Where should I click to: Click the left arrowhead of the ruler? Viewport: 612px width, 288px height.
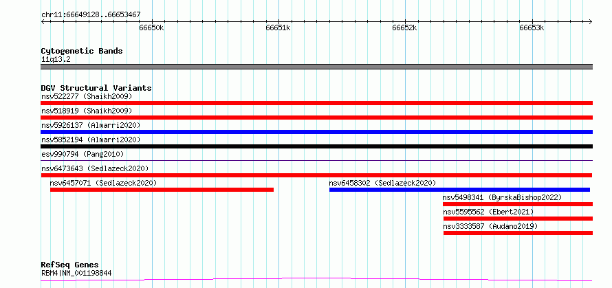coord(43,21)
